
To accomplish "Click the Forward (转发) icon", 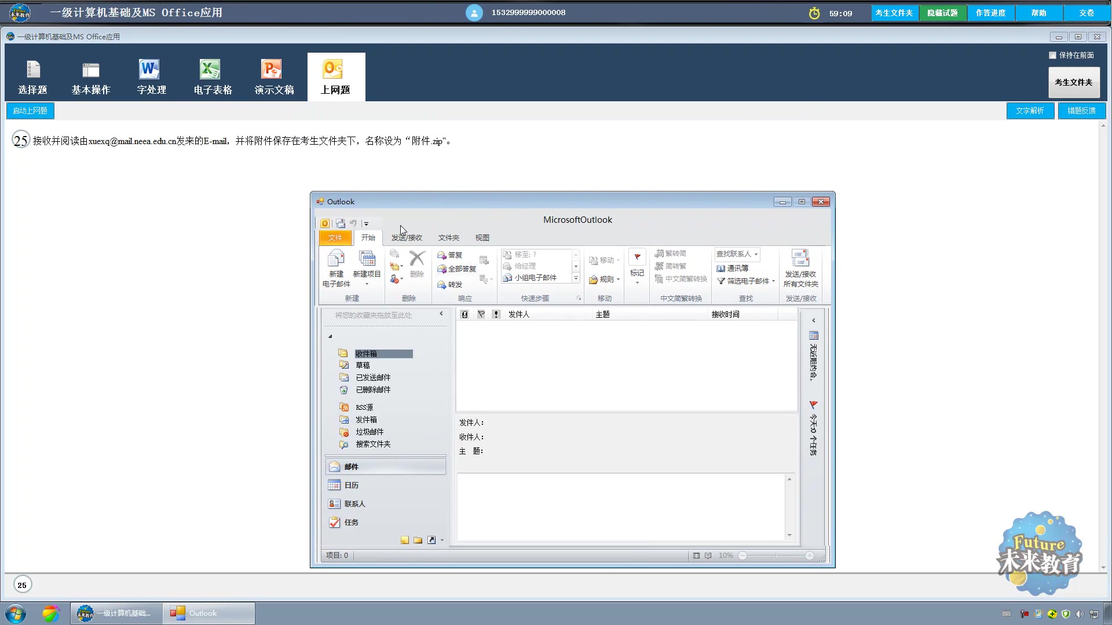I will click(x=441, y=285).
